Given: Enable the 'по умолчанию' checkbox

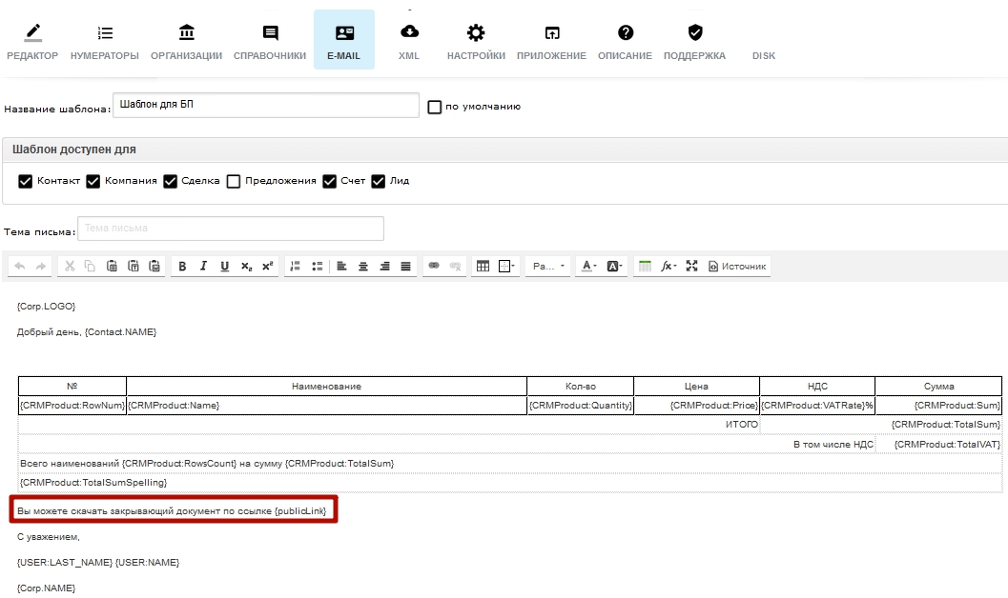Looking at the screenshot, I should tap(435, 107).
